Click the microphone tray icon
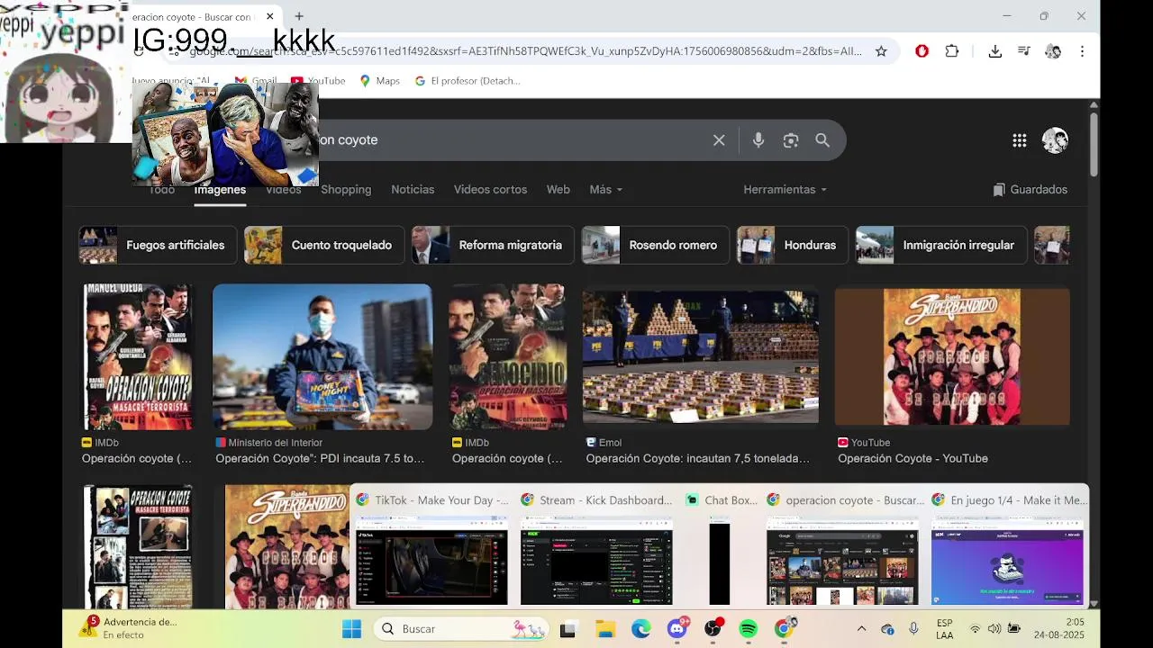The width and height of the screenshot is (1153, 648). tap(913, 629)
